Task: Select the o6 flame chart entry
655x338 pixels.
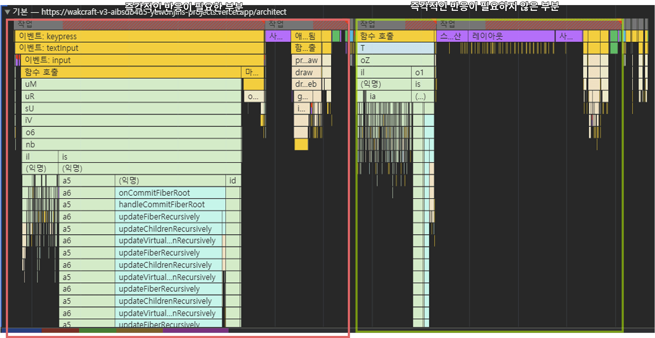Action: point(131,132)
